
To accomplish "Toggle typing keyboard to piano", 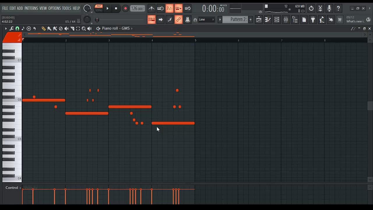I will pyautogui.click(x=151, y=20).
